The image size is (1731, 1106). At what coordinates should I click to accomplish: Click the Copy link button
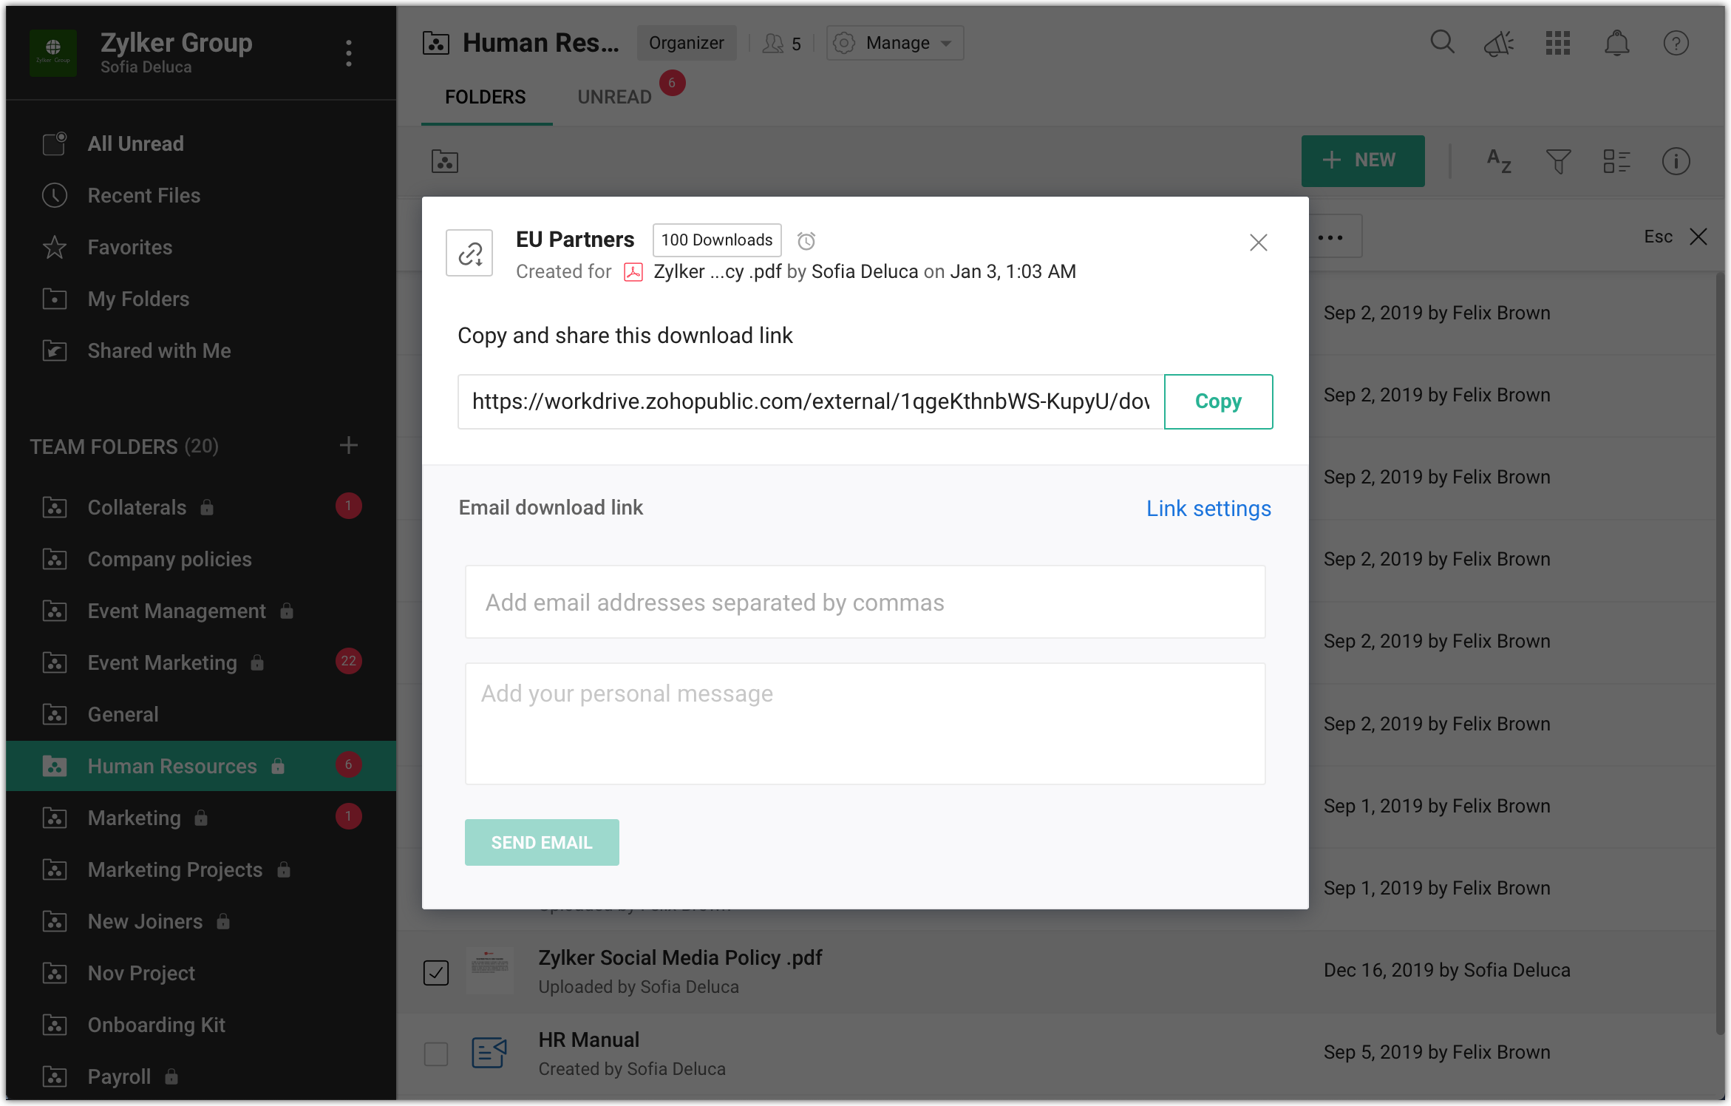pos(1218,401)
